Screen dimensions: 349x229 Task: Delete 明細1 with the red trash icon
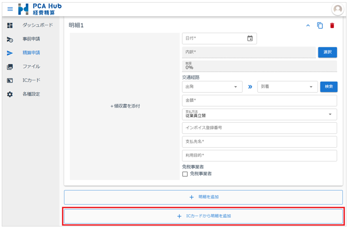pos(332,26)
